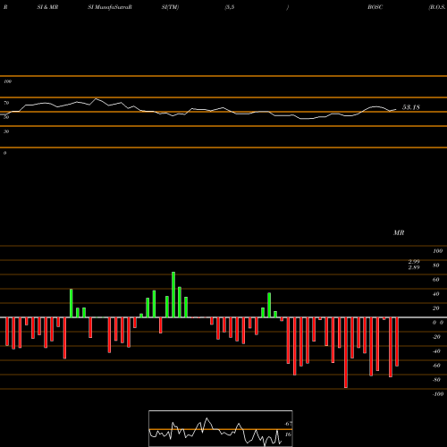Image resolution: width=447 pixels, height=447 pixels.
Task: Click the 'SI MunafaSutraR' header label
Action: click(x=110, y=7)
